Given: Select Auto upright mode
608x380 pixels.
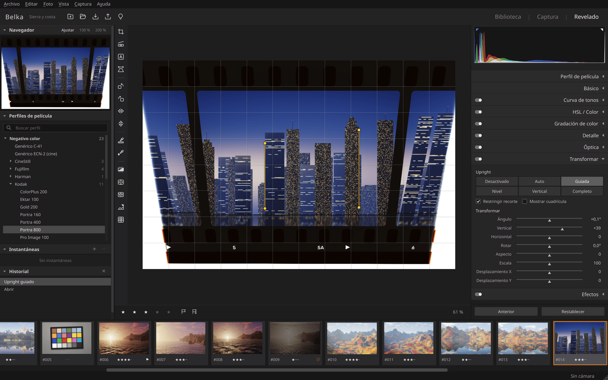Looking at the screenshot, I should coord(539,182).
